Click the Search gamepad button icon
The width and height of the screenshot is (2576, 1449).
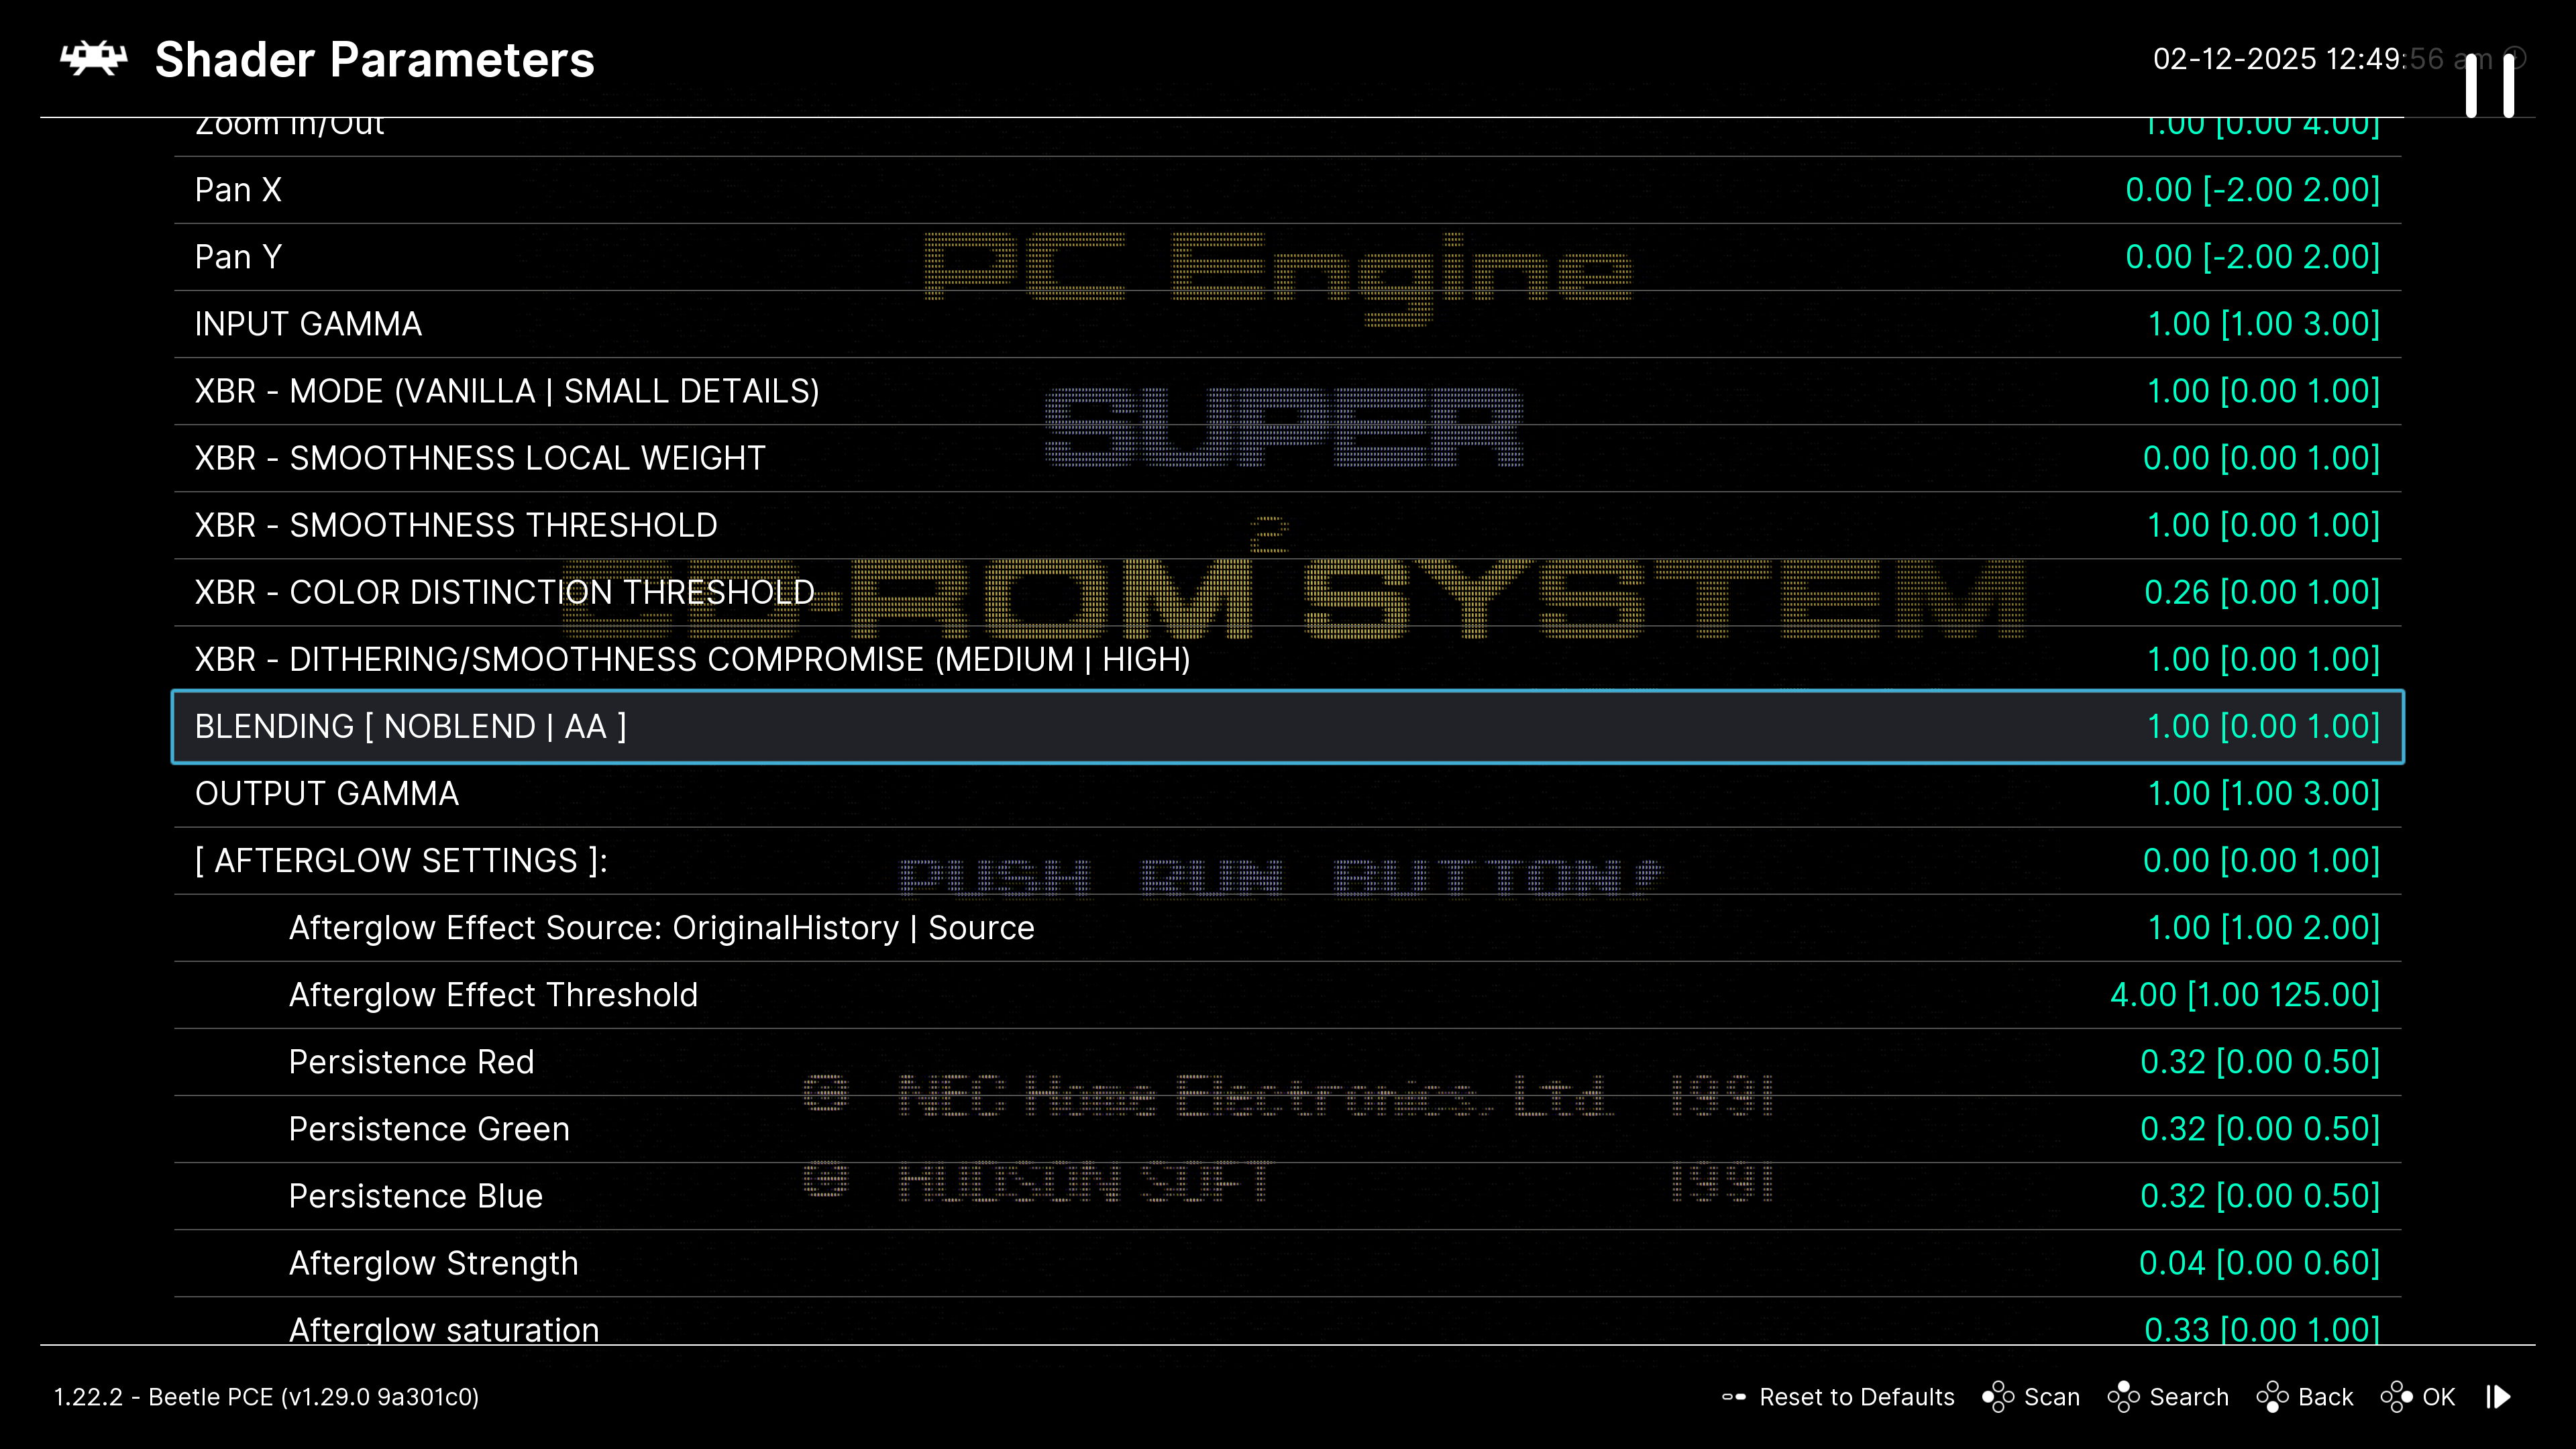[2123, 1397]
